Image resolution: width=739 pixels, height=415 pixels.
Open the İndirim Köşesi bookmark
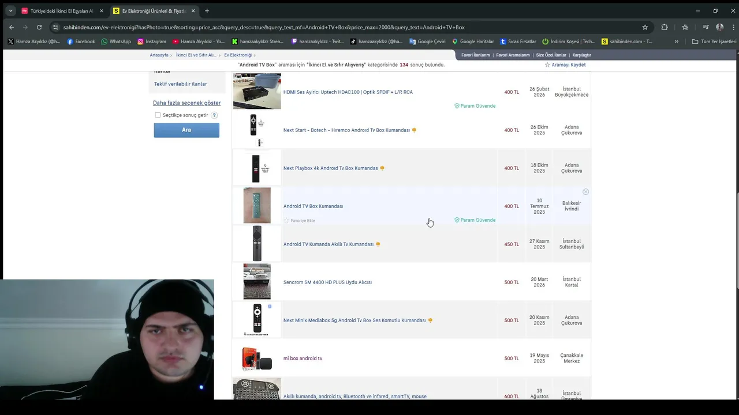coord(569,41)
